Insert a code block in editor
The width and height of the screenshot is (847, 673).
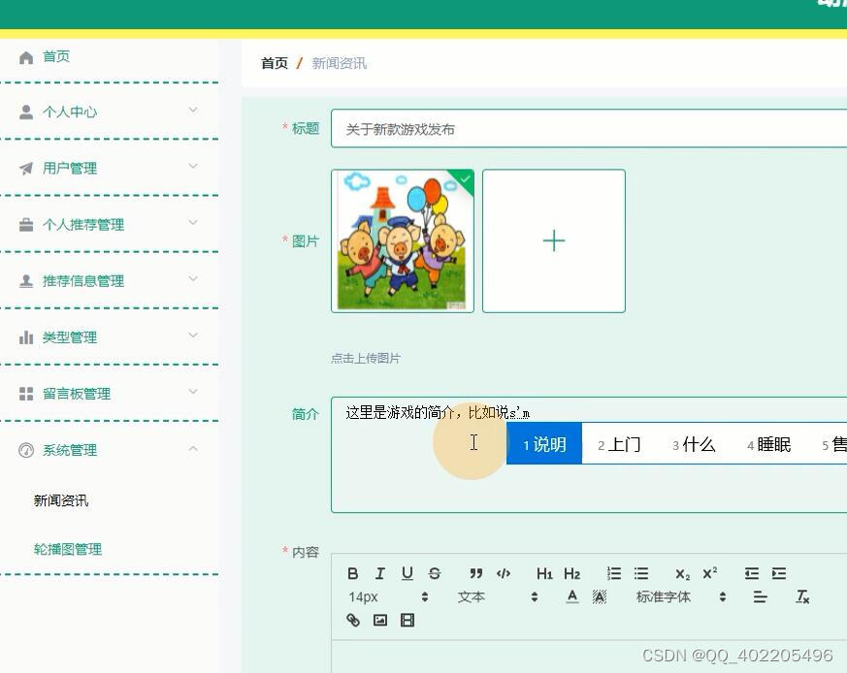(x=503, y=573)
